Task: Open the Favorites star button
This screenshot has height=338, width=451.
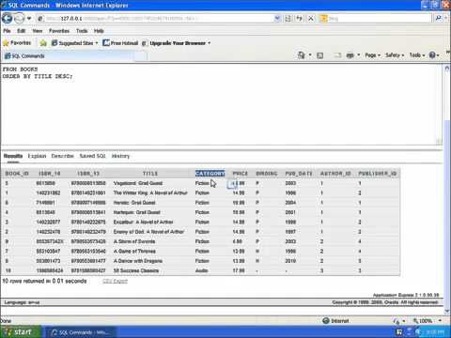Action: coord(17,43)
